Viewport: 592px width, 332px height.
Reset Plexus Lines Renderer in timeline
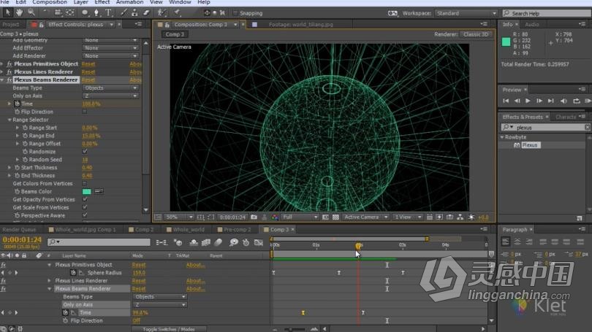tap(139, 281)
